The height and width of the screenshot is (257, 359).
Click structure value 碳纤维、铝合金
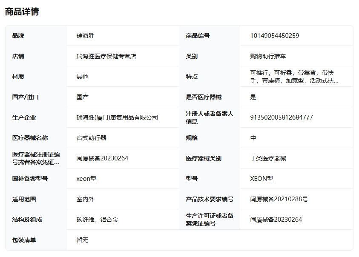97,220
